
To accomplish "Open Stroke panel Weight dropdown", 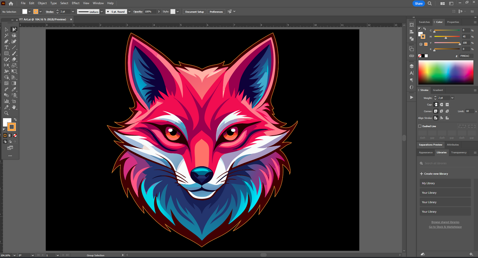I will 452,98.
